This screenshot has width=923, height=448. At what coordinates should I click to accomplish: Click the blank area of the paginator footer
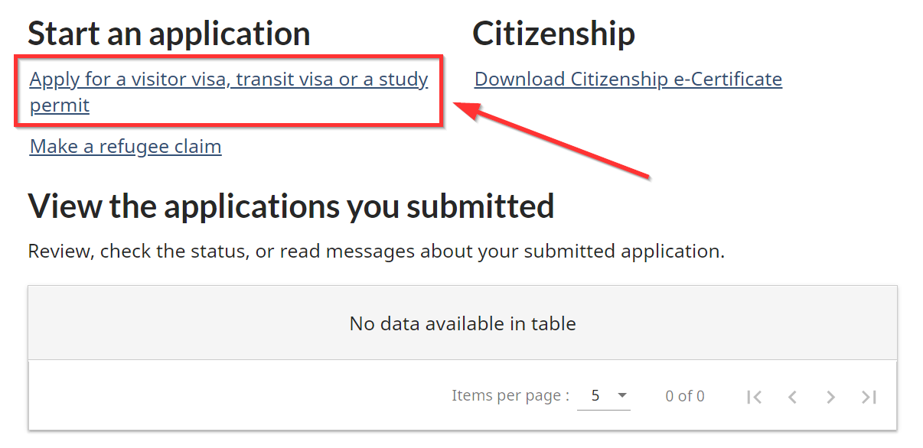click(x=230, y=396)
